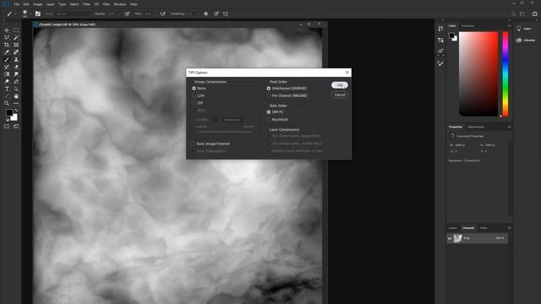The width and height of the screenshot is (541, 304).
Task: Open the Color panel menu
Action: 509,26
